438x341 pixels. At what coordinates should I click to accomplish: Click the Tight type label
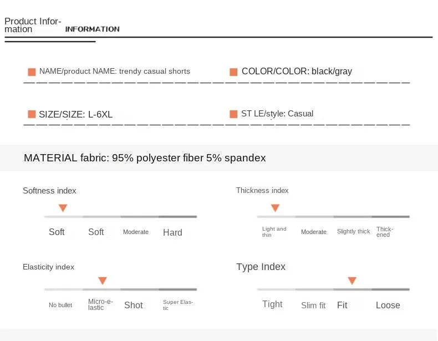click(272, 304)
